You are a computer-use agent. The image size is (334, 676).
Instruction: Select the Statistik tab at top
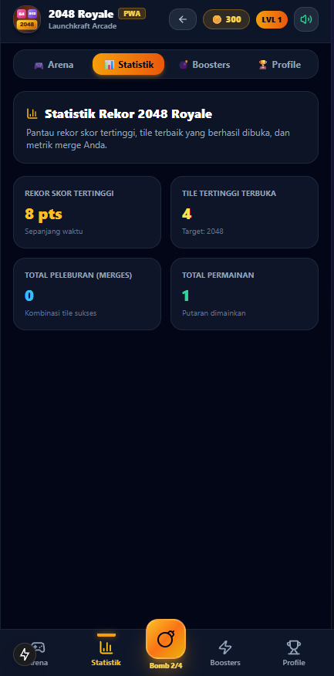click(128, 65)
